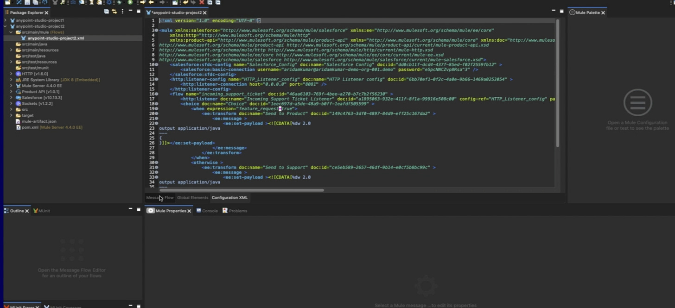
Task: Click the Product API icon in tree
Action: tap(18, 92)
